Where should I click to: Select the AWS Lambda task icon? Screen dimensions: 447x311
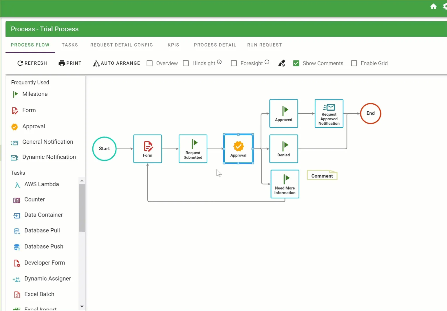click(x=17, y=185)
